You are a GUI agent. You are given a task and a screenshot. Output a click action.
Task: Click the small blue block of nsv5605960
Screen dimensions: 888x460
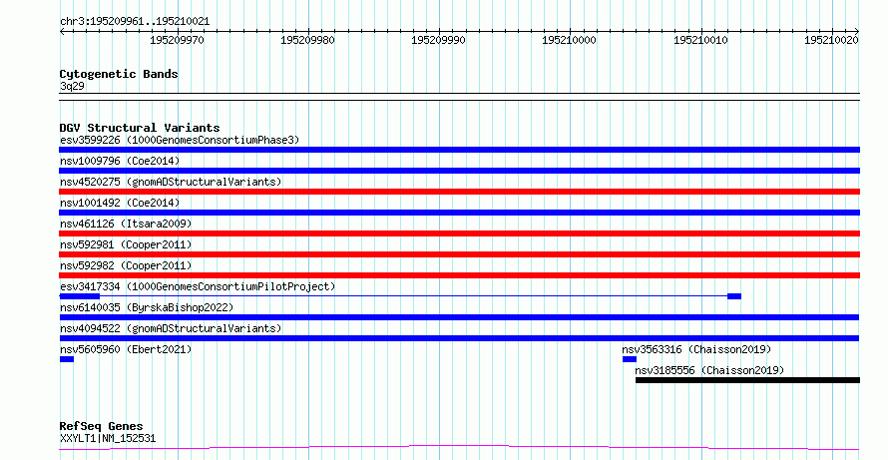coord(67,359)
